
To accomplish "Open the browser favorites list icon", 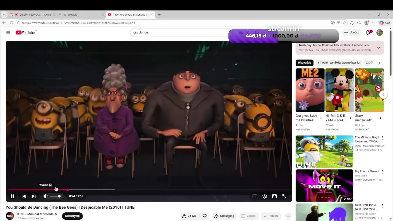I will click(359, 23).
